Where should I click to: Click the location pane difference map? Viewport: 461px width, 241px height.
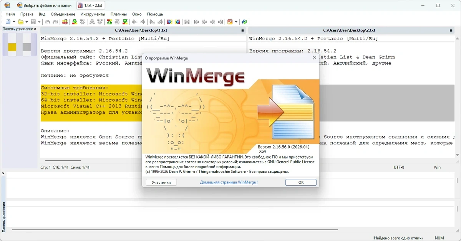coord(20,45)
